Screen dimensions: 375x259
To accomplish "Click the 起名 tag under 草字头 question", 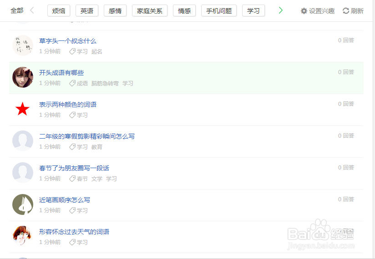I will (96, 51).
